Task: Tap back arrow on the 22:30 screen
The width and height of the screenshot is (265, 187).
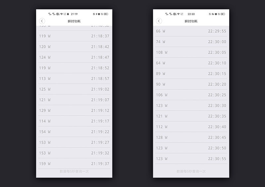Action: click(x=159, y=21)
